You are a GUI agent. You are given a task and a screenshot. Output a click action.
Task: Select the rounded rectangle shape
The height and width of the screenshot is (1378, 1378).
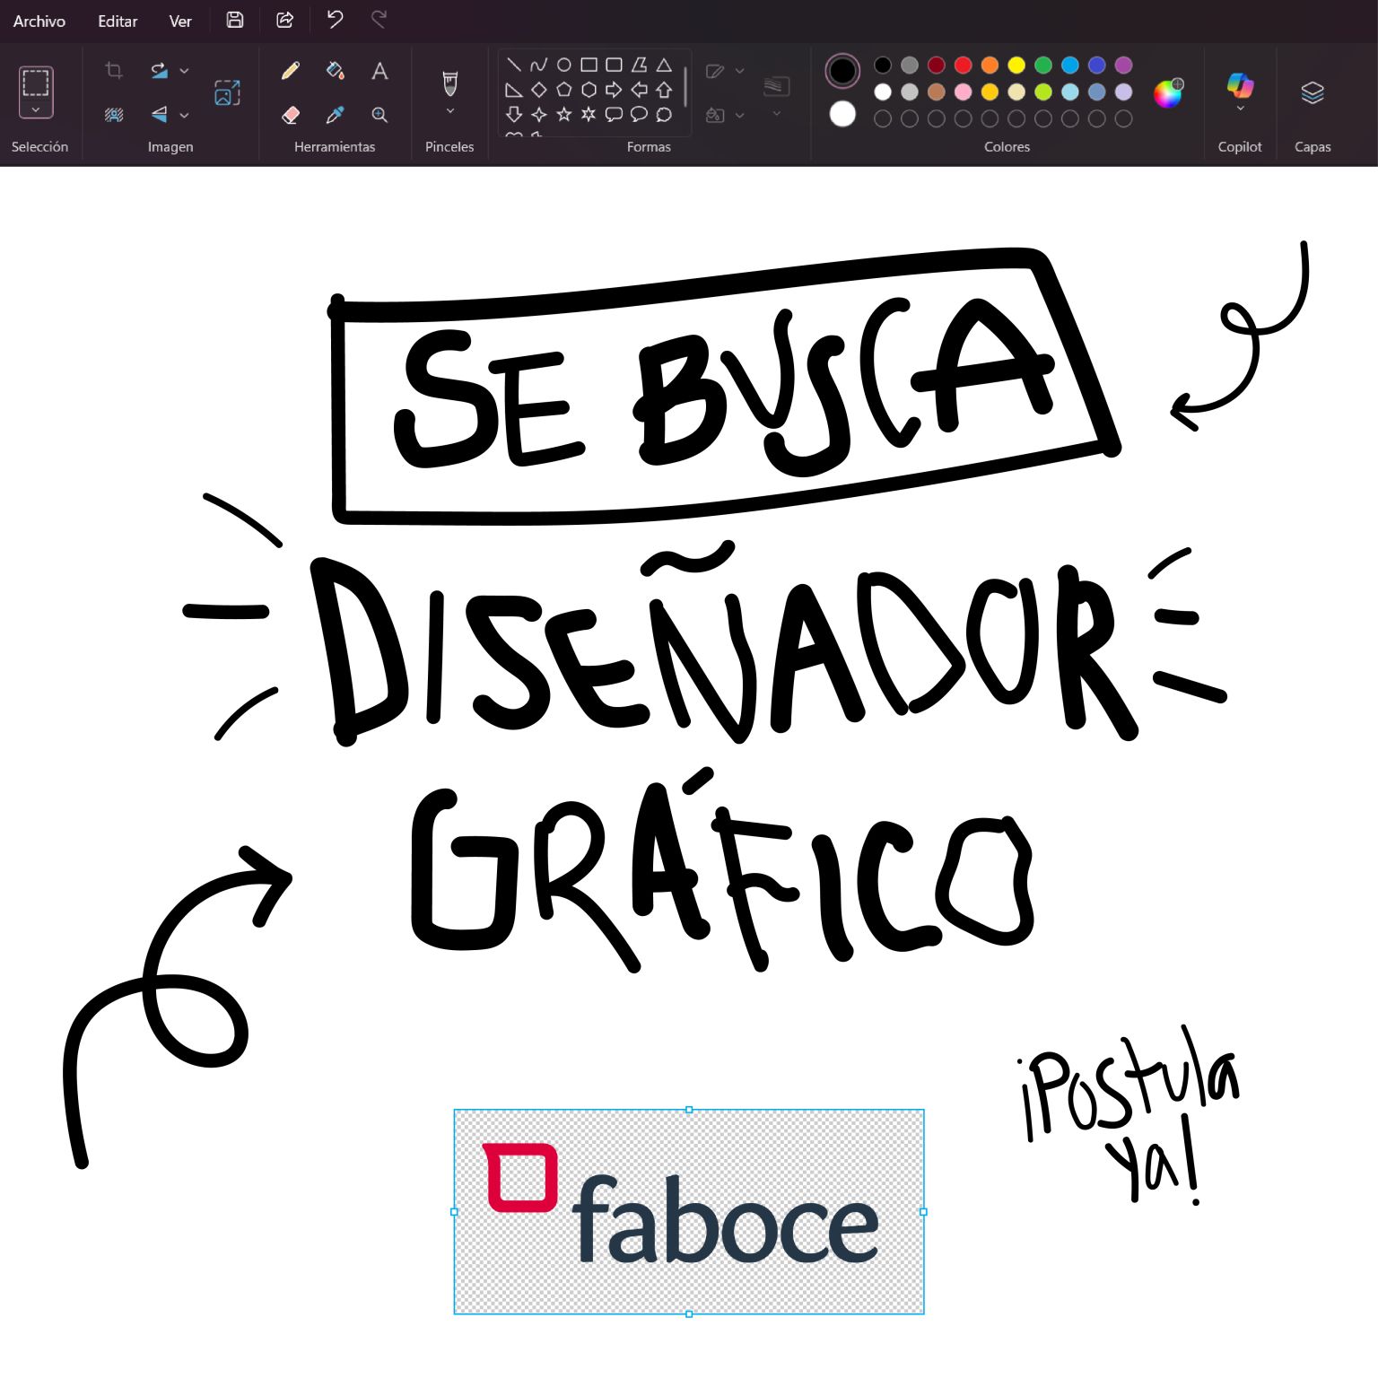click(x=614, y=65)
